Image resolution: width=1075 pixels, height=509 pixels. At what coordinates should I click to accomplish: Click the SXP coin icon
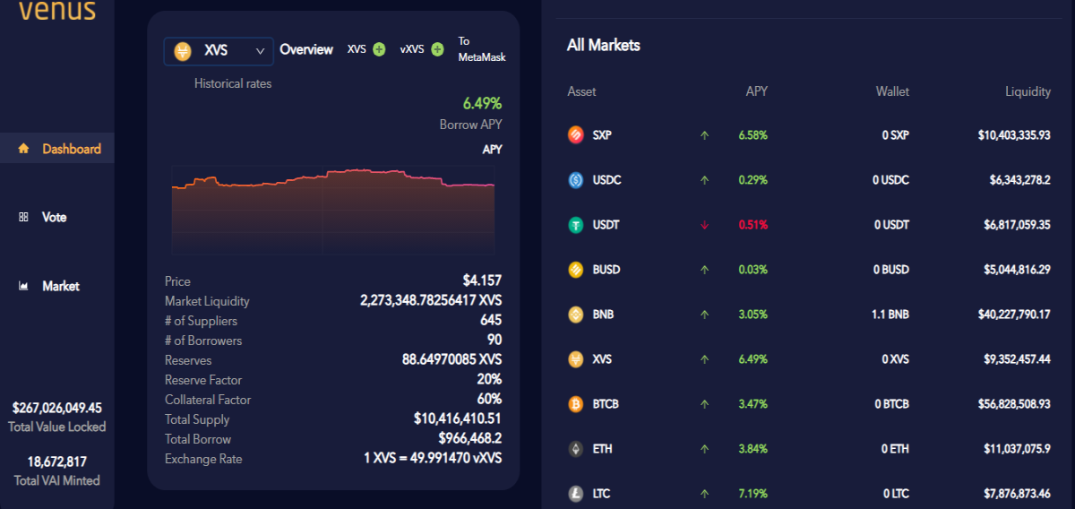[576, 135]
